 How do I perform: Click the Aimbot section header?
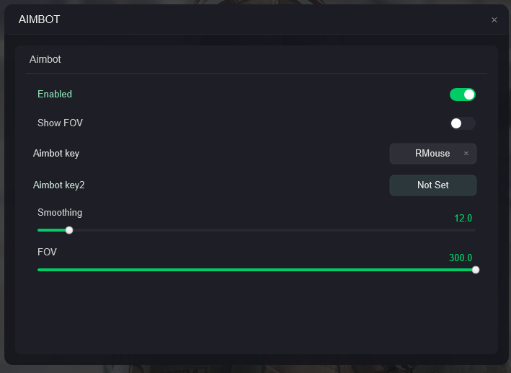coord(45,60)
